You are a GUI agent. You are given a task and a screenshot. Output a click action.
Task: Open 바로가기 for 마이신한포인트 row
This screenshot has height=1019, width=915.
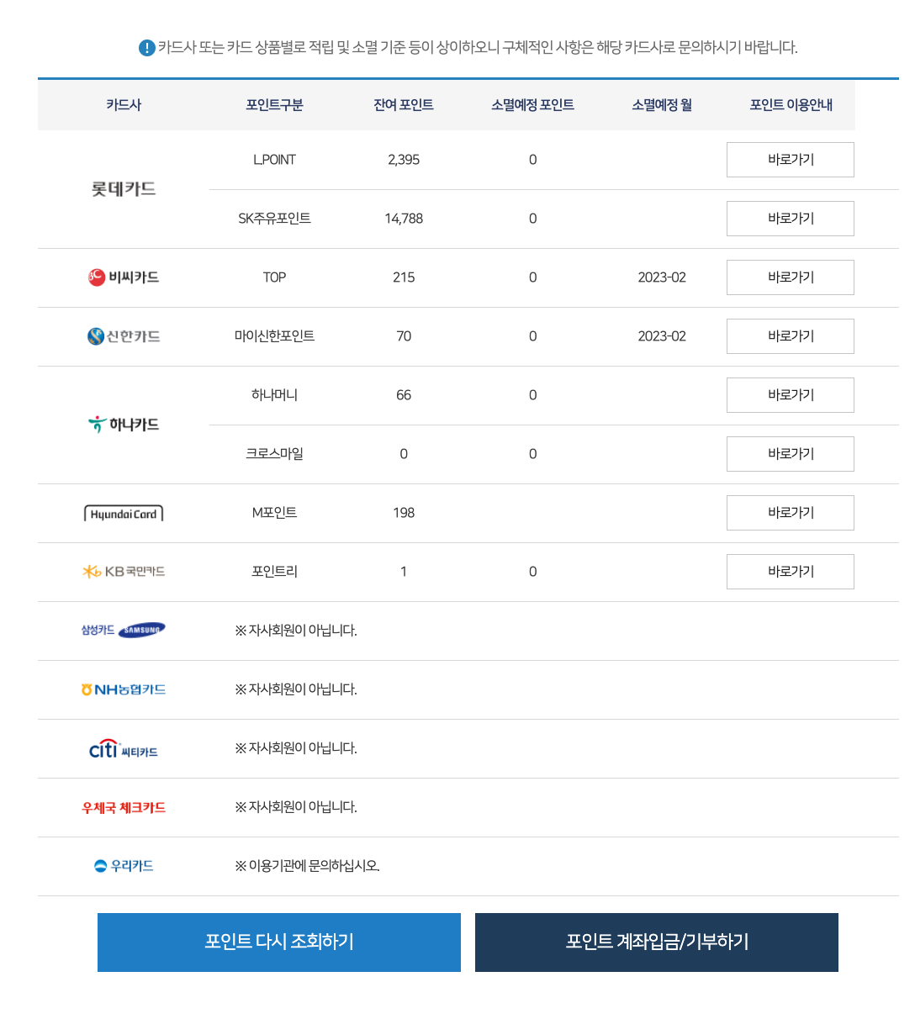point(791,336)
